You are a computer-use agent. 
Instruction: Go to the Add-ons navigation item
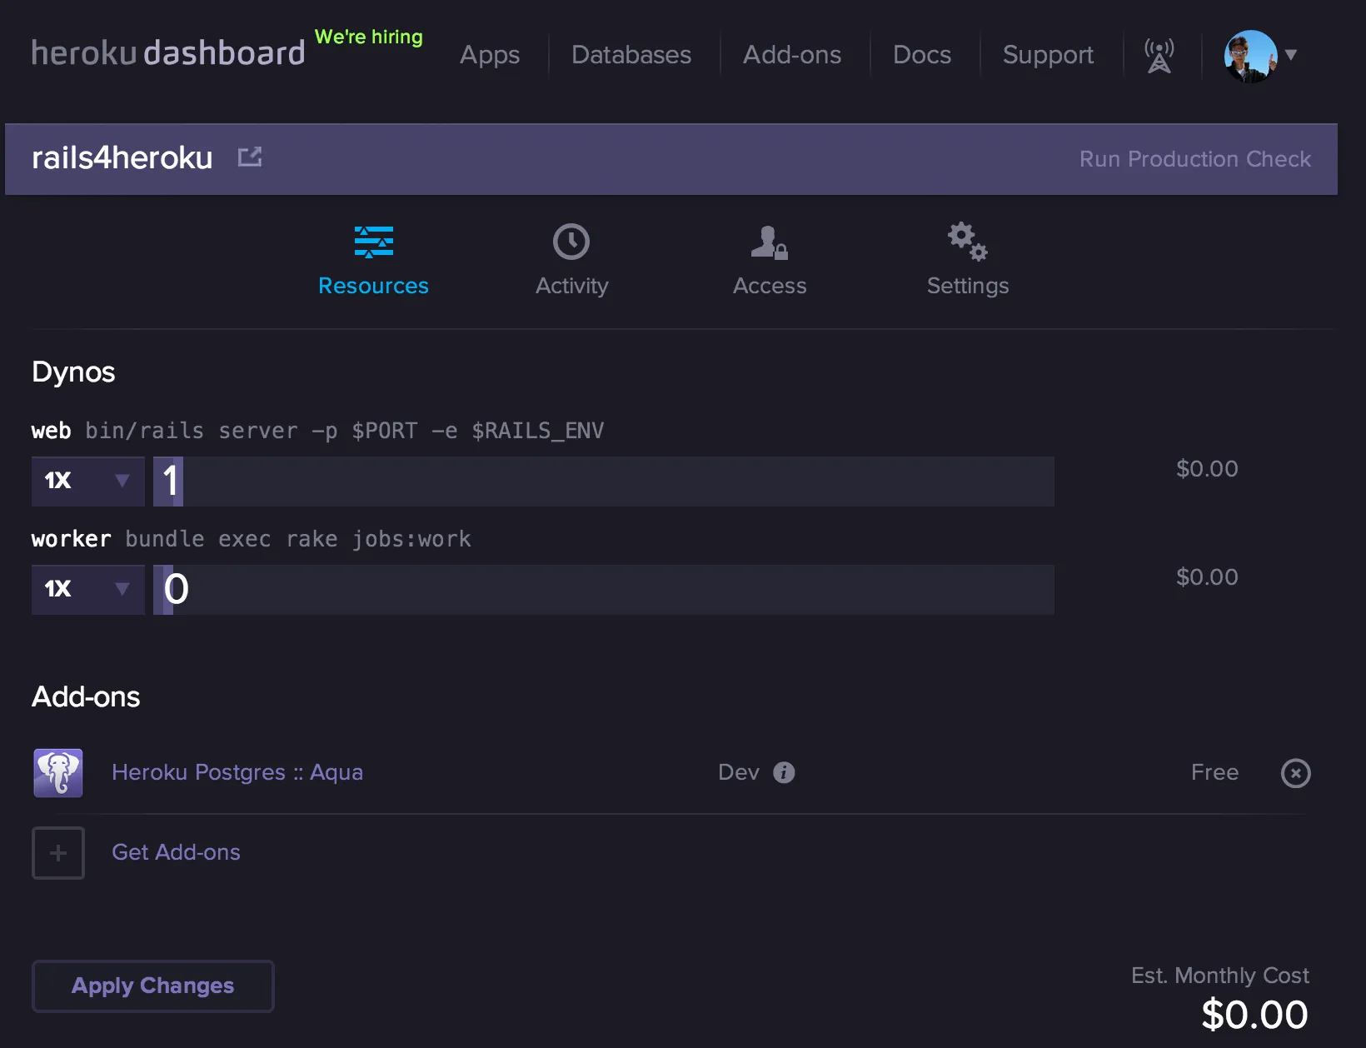tap(791, 55)
